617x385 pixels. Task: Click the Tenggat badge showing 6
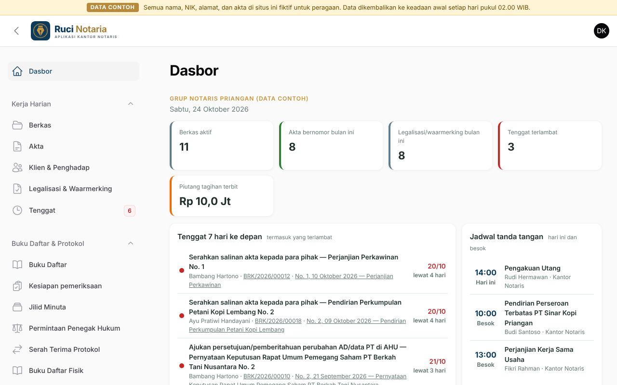point(129,210)
